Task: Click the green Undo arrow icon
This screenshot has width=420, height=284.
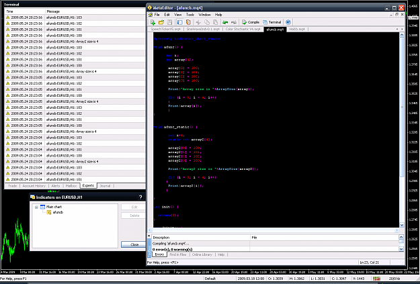Action: pos(225,22)
